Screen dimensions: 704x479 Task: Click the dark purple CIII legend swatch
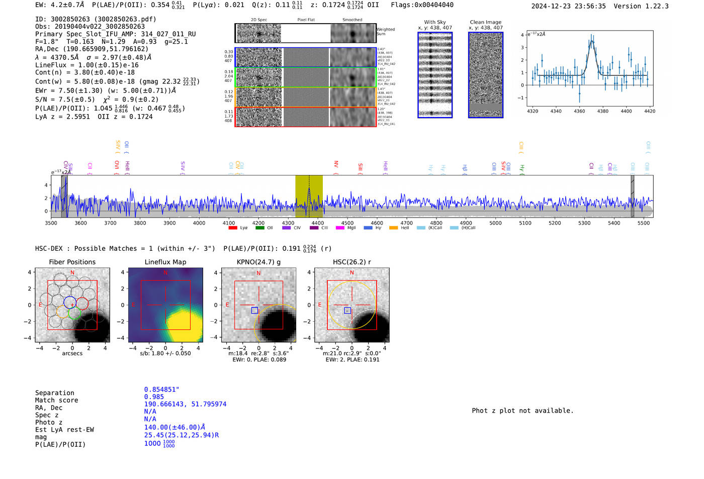click(314, 228)
